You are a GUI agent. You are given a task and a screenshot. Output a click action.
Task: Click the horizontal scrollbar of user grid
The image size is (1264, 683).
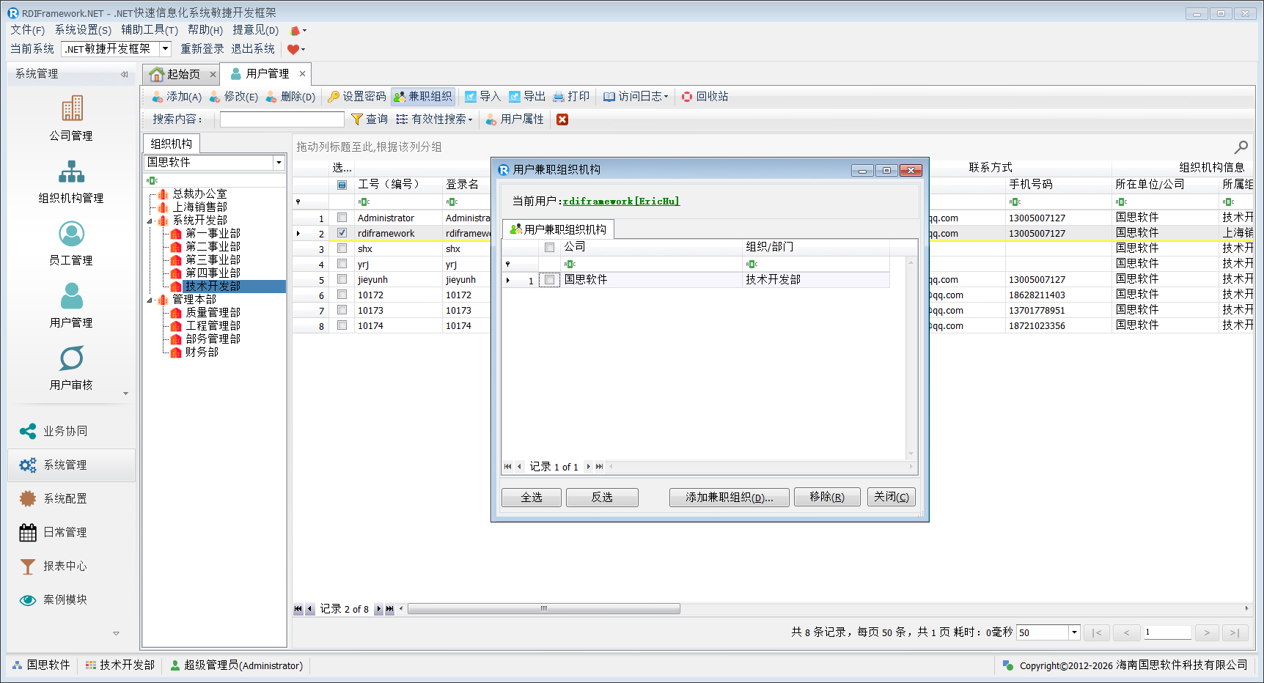[543, 609]
